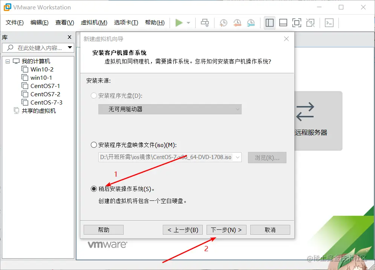
Task: Click the VMware Workstation app logo
Action: [x=7, y=7]
